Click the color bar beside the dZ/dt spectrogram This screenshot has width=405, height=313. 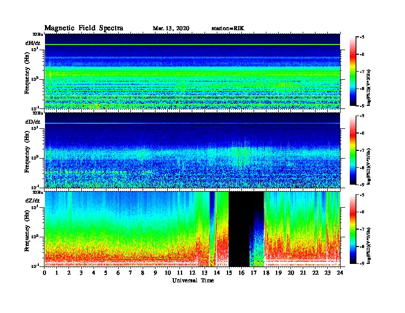coord(353,229)
